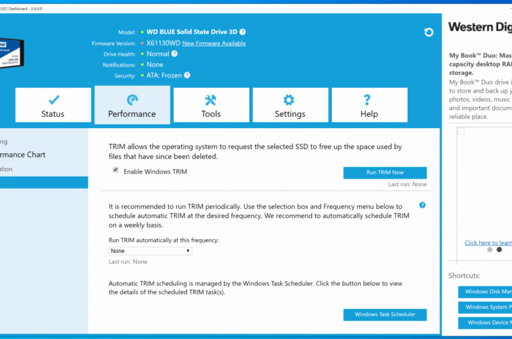Click the help icon beside TRIM scheduling text

(x=422, y=205)
